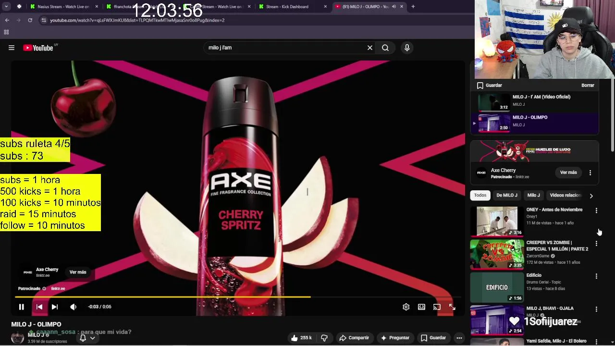The width and height of the screenshot is (615, 346).
Task: Open linktr.ee link in sponsored bar
Action: (x=58, y=288)
